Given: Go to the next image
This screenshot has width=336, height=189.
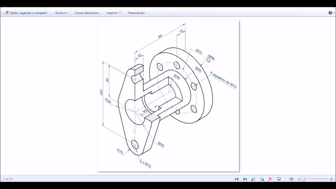Looking at the screenshot, I should [x=245, y=179].
